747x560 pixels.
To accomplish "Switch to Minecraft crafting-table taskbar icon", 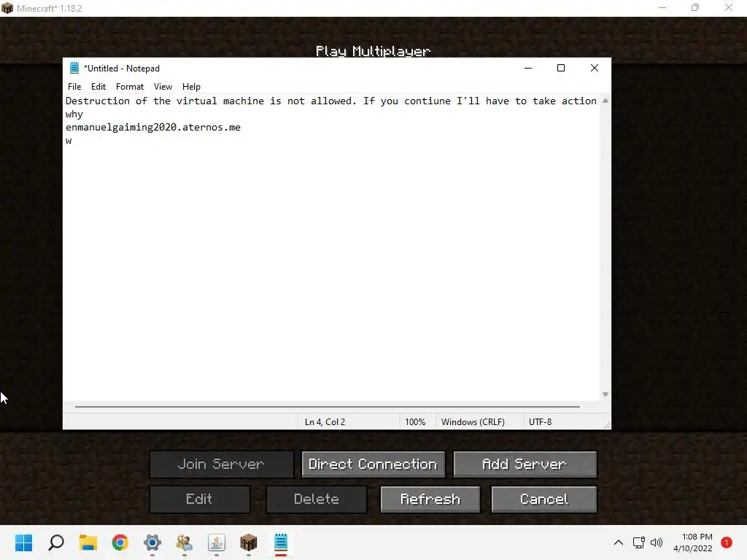I will (x=249, y=542).
